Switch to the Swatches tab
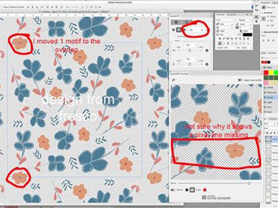278x208 pixels. point(272,53)
